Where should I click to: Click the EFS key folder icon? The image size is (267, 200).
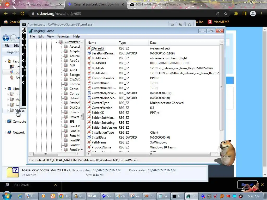[66, 122]
